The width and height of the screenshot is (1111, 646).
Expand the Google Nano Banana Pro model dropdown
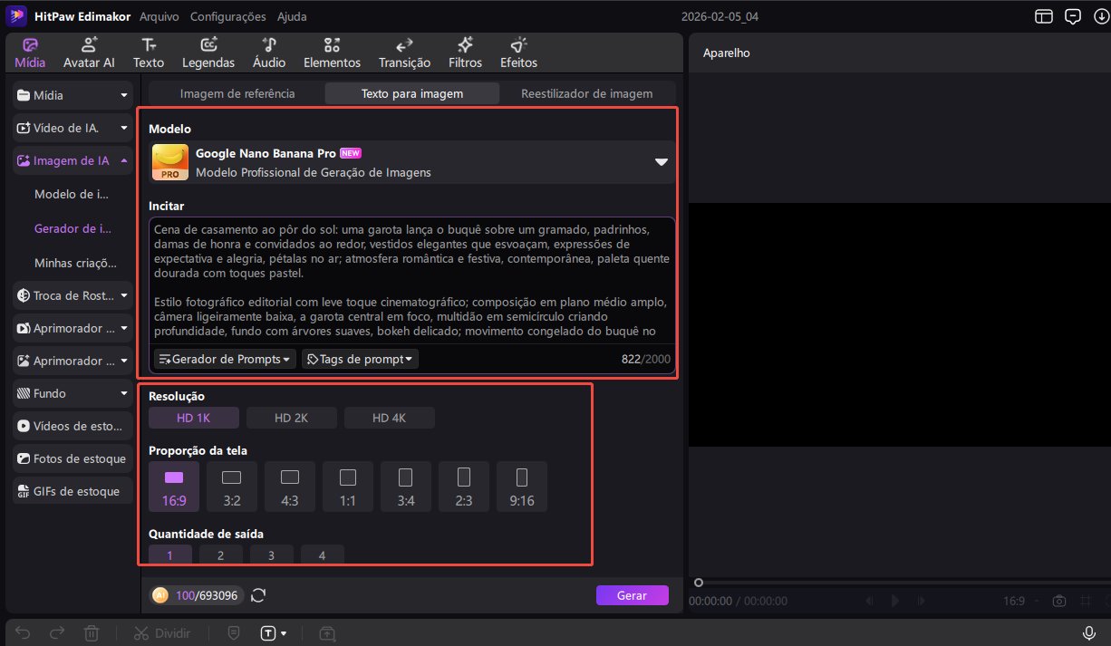[662, 162]
